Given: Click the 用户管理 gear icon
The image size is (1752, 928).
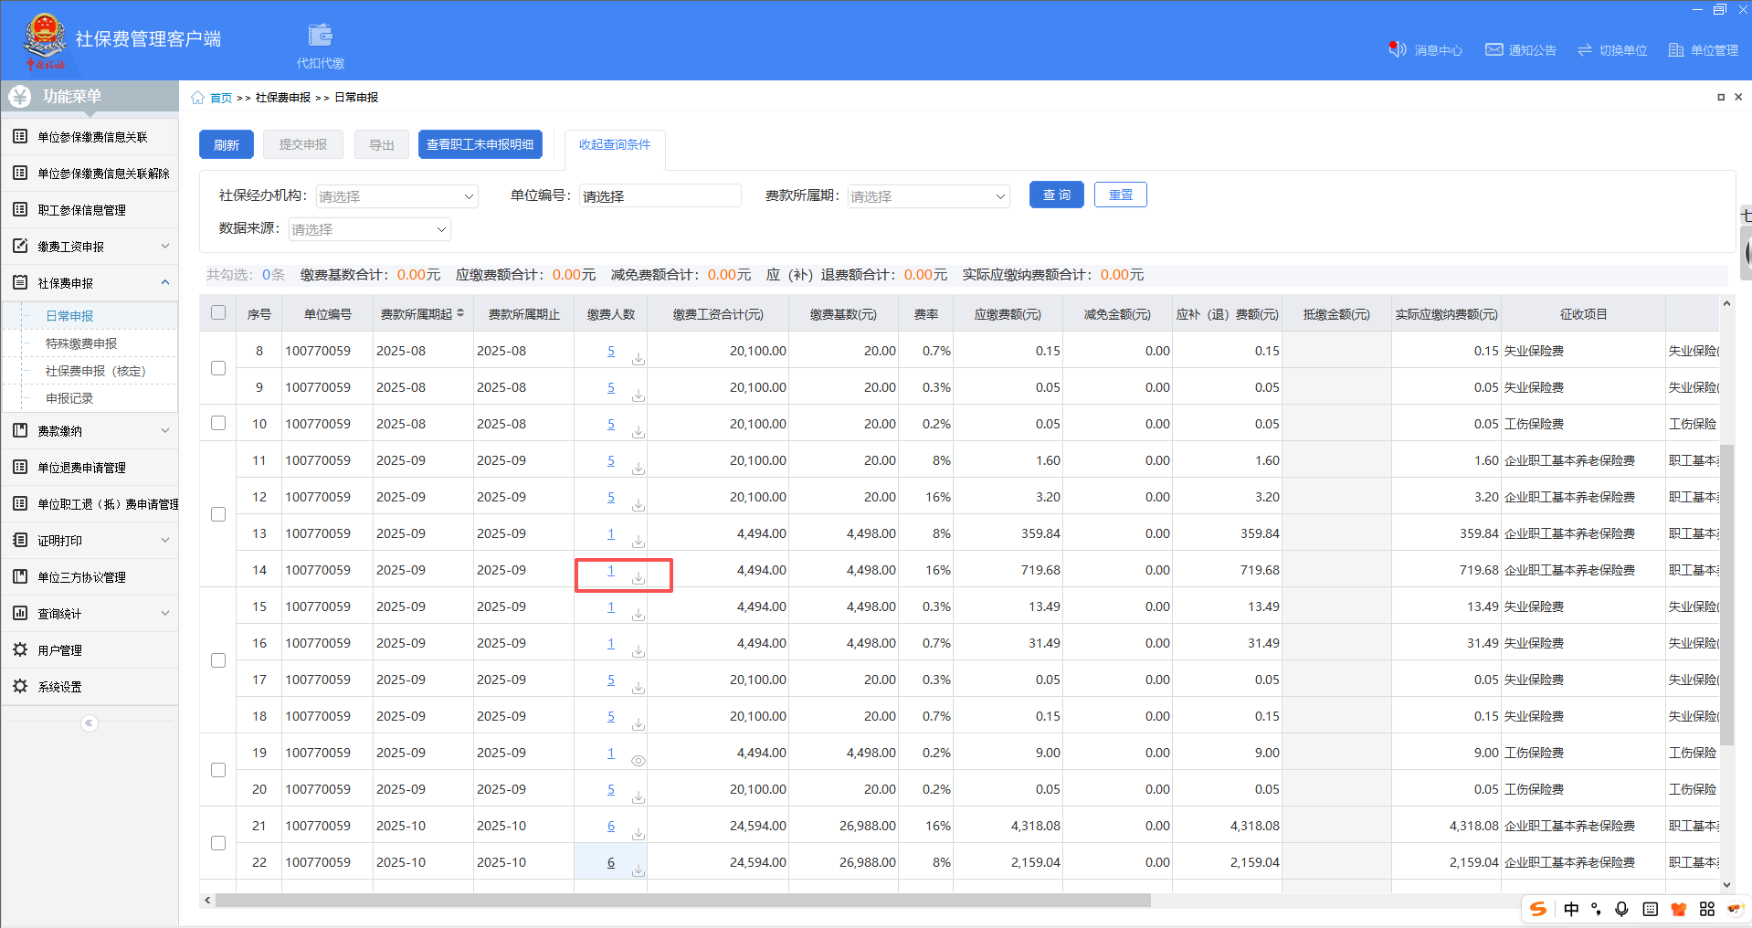Looking at the screenshot, I should (x=20, y=649).
